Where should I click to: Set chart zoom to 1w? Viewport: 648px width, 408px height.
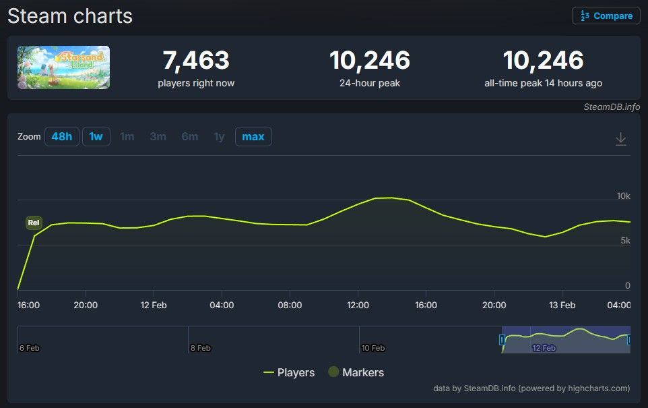coord(96,137)
